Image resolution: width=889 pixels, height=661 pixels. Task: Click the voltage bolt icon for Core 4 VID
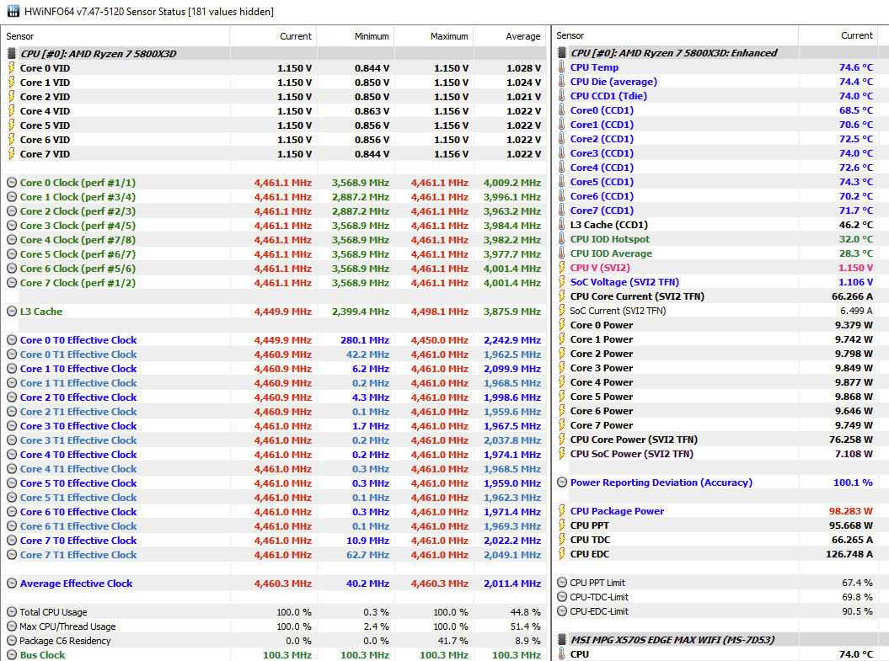[x=11, y=111]
